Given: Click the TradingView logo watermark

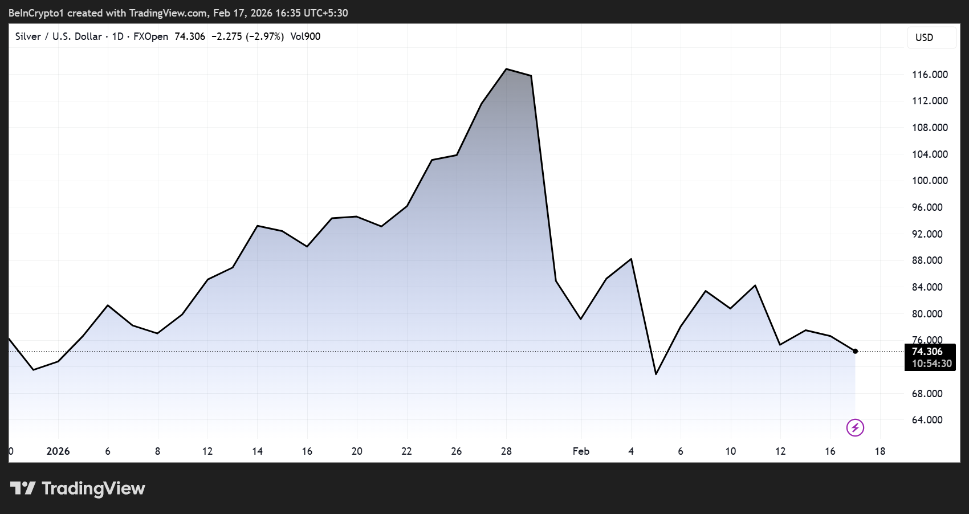Looking at the screenshot, I should [x=77, y=488].
